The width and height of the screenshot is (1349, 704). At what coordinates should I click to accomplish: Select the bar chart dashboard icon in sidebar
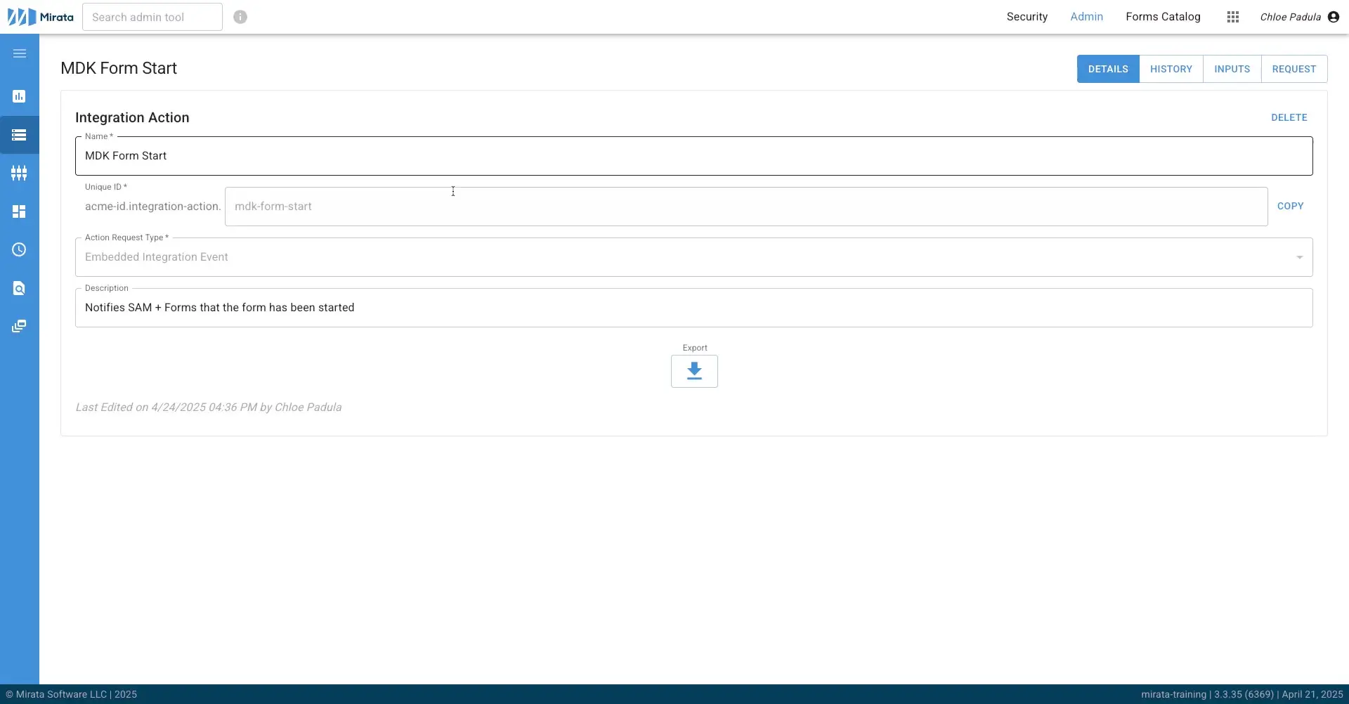(x=19, y=96)
